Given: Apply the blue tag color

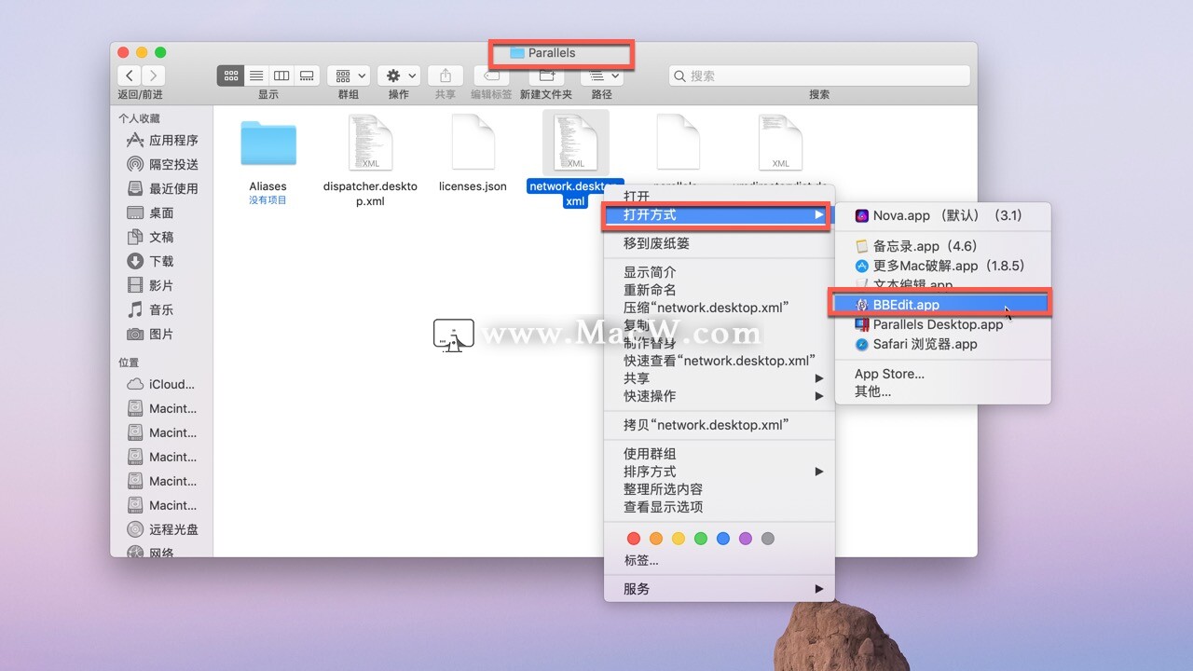Looking at the screenshot, I should click(x=723, y=539).
